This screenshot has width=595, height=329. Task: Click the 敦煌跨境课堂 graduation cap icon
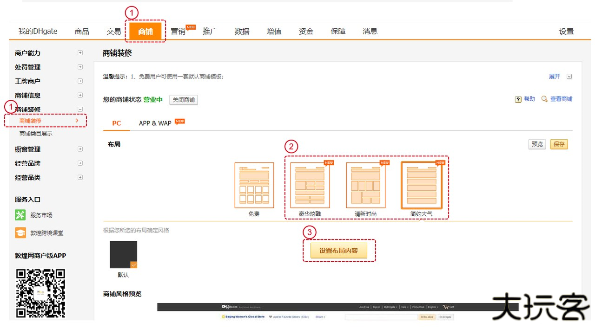20,232
